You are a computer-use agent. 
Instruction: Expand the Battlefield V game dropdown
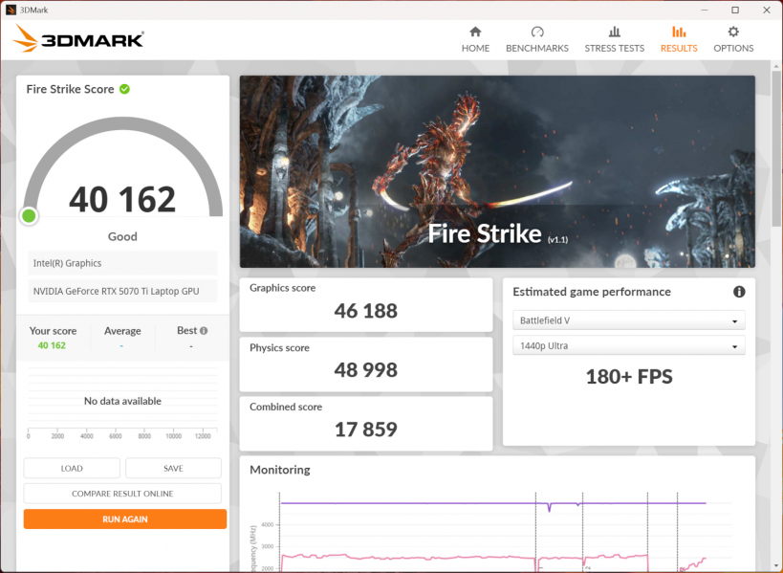tap(628, 320)
